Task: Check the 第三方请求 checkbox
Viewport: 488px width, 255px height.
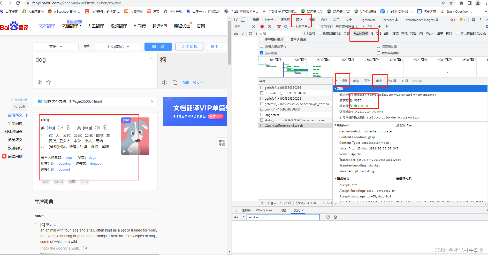Action: 287,39
